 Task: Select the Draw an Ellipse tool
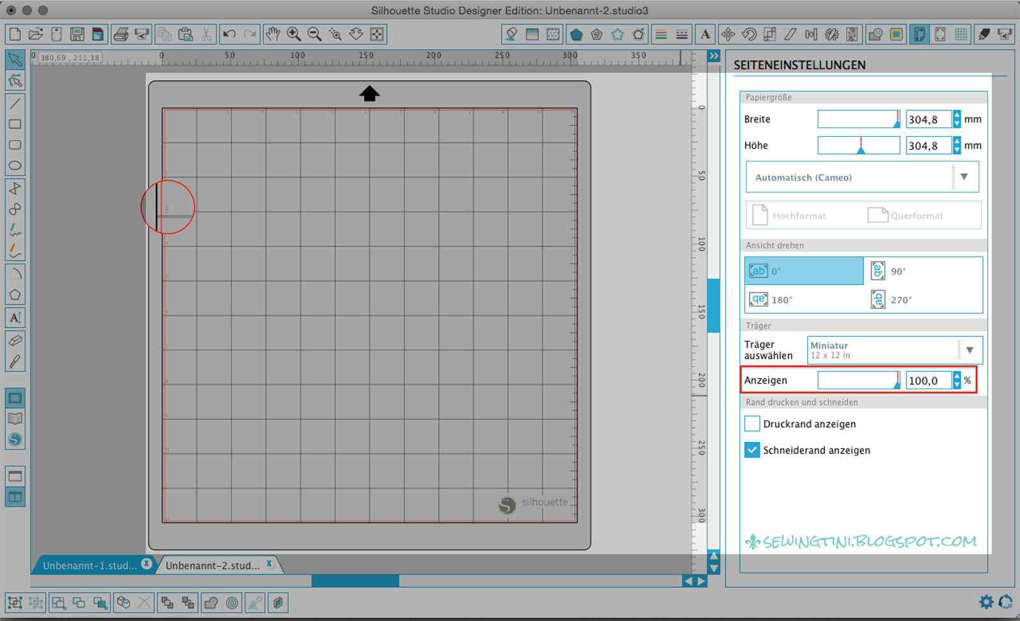pos(15,166)
